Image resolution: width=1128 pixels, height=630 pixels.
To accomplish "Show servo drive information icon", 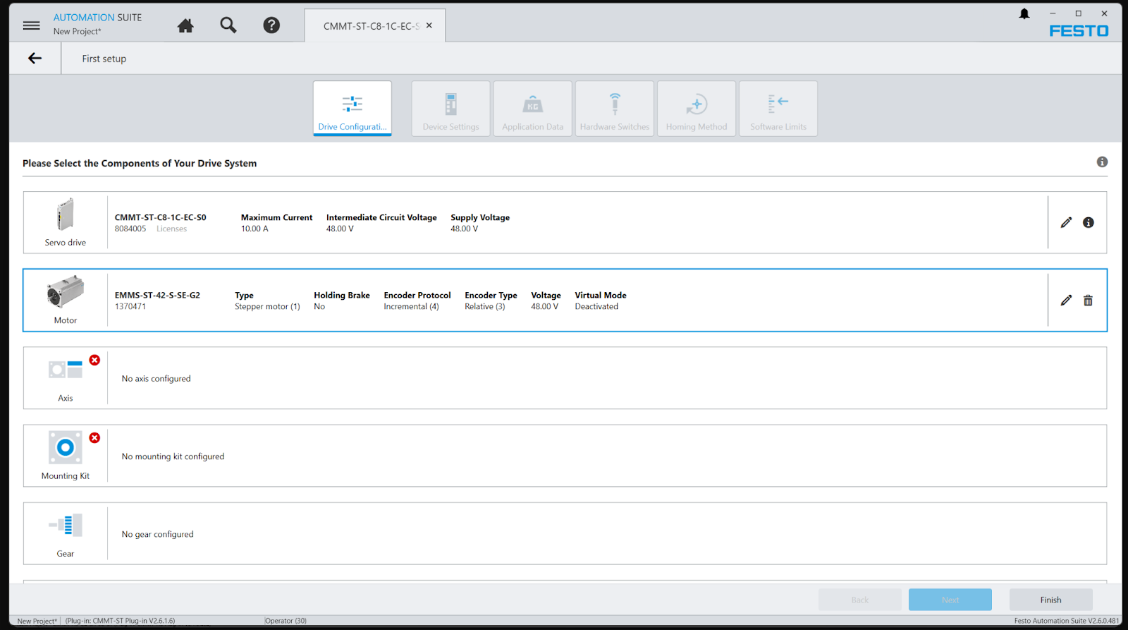I will click(x=1089, y=223).
